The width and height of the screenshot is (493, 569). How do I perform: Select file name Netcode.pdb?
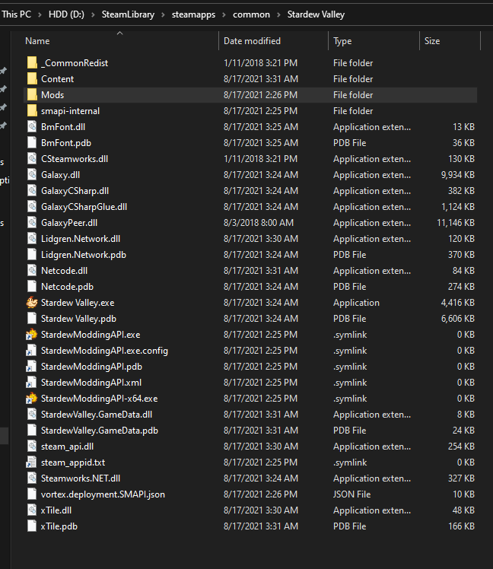[67, 286]
